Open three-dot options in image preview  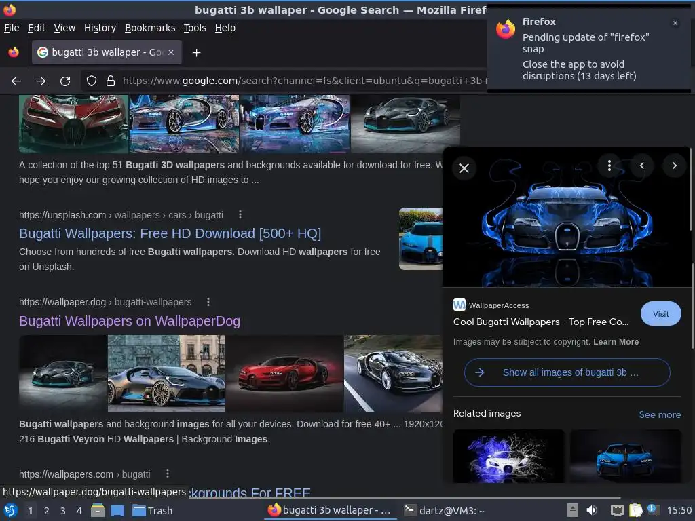(x=609, y=166)
